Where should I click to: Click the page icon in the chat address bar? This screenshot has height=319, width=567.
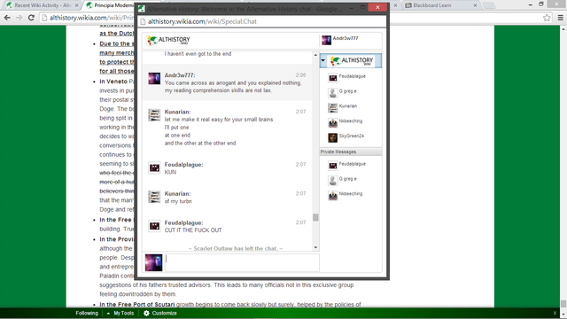pos(143,21)
